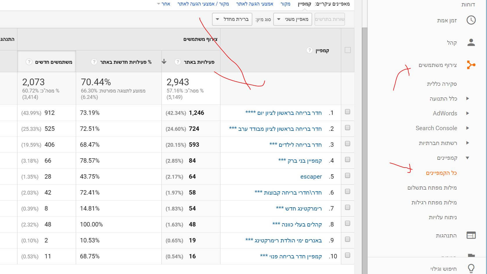Select כל הקמפיינים in the sidebar

(441, 173)
